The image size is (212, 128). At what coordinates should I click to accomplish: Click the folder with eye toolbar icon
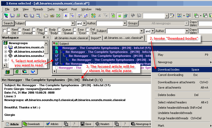click(52, 16)
